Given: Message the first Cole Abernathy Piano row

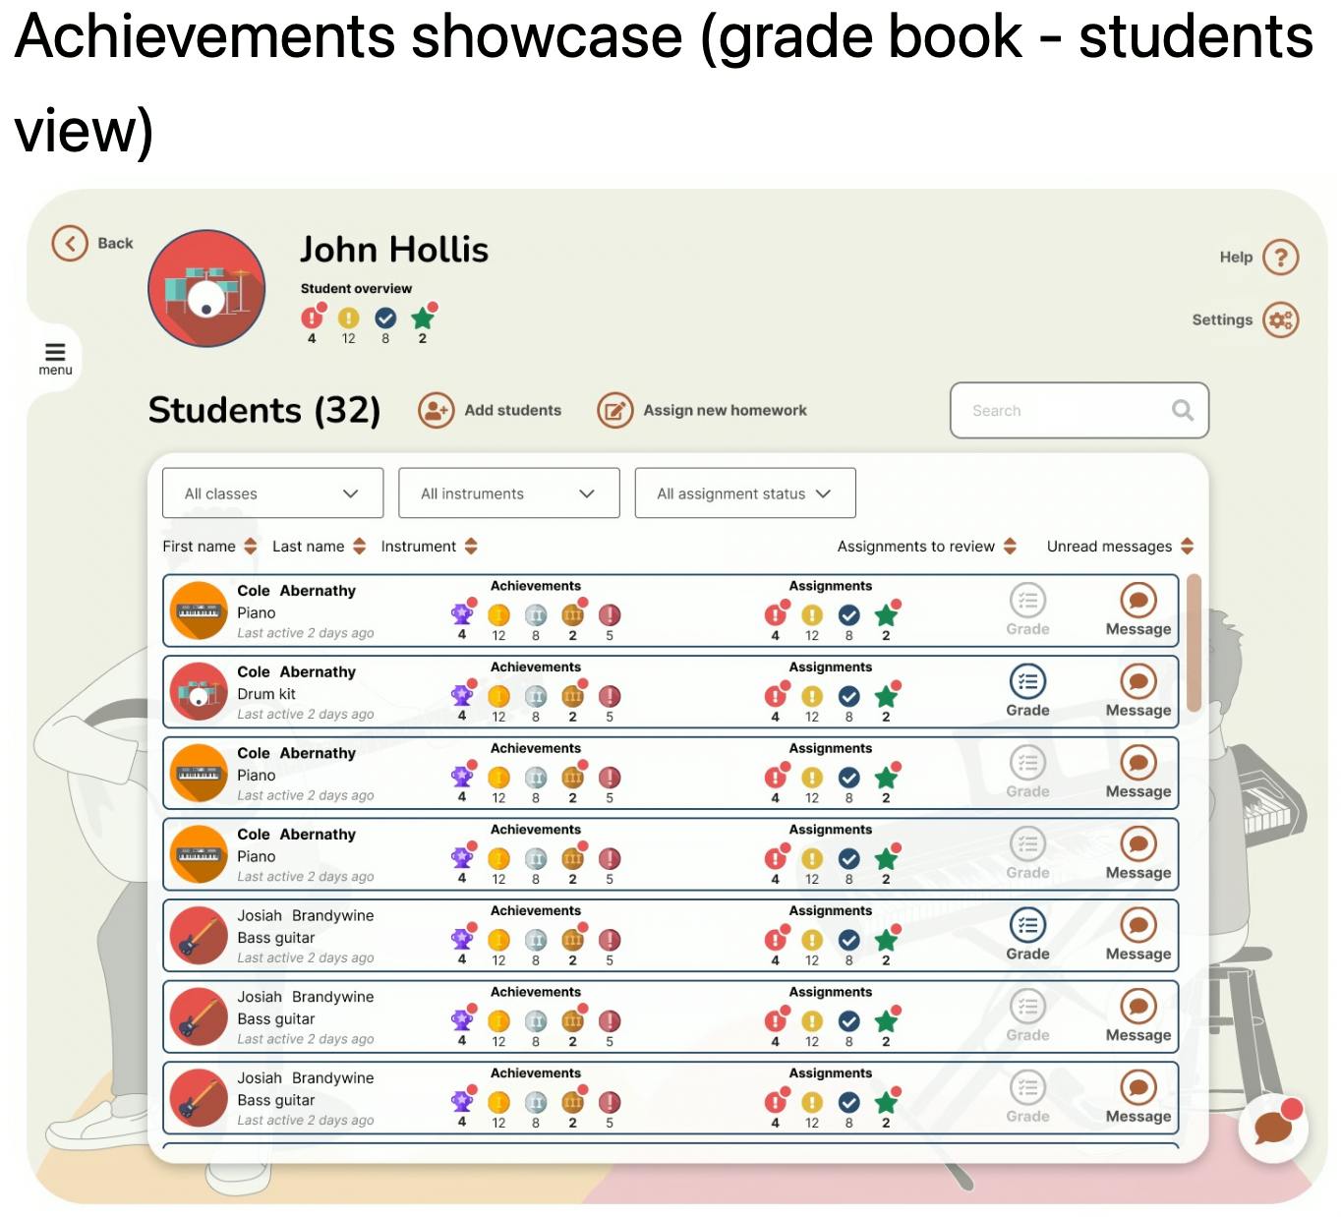Looking at the screenshot, I should (1137, 601).
